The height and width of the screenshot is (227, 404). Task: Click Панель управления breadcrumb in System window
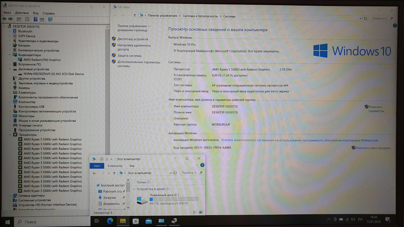[x=162, y=16]
